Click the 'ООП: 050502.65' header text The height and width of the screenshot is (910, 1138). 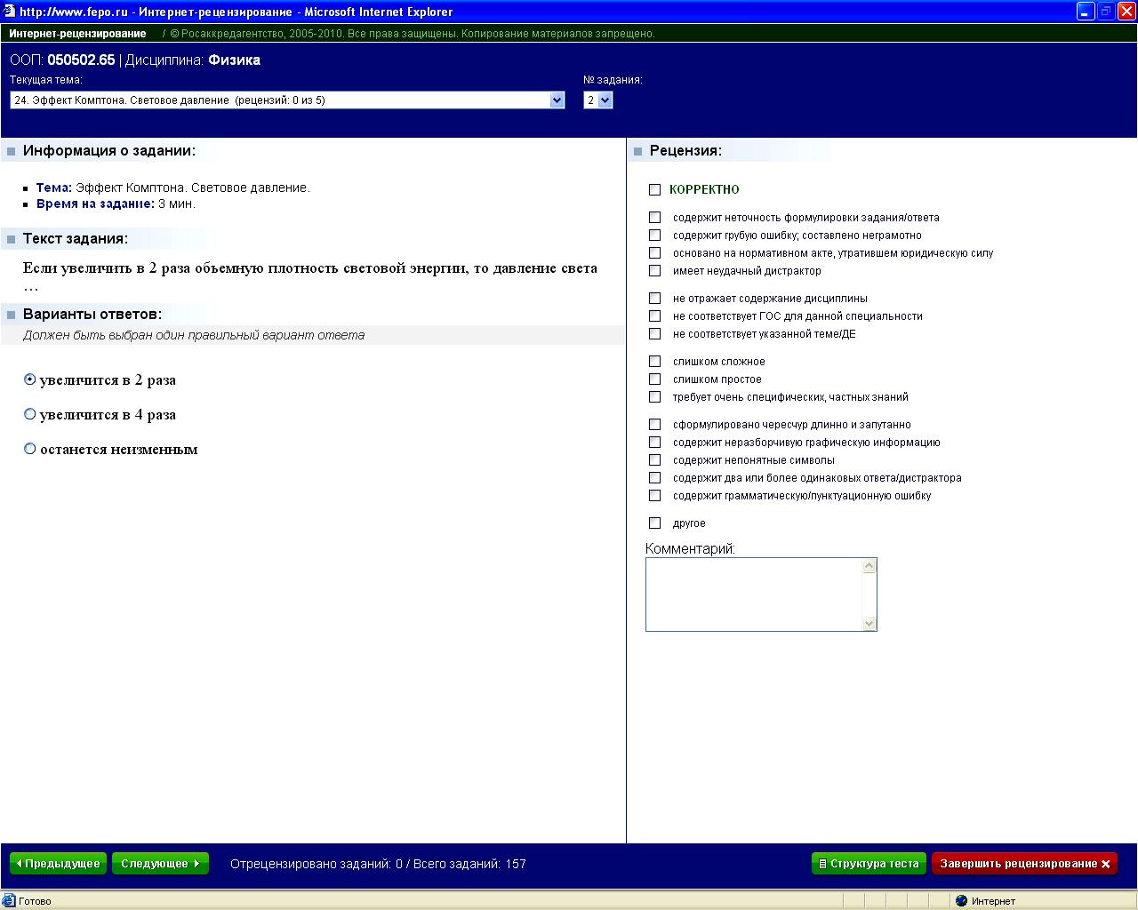[62, 60]
